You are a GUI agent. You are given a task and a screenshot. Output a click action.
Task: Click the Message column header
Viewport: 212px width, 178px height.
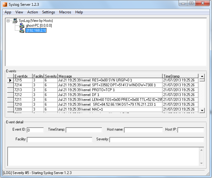(x=110, y=76)
